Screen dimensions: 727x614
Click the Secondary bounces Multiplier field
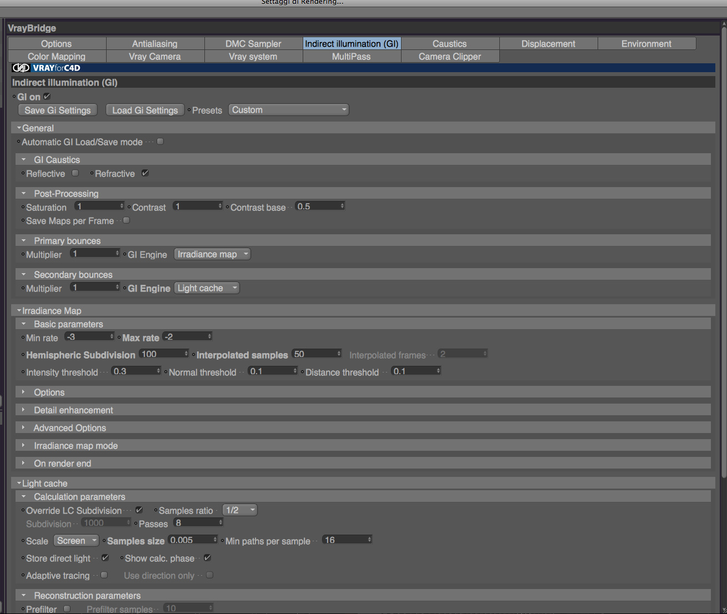click(x=95, y=288)
